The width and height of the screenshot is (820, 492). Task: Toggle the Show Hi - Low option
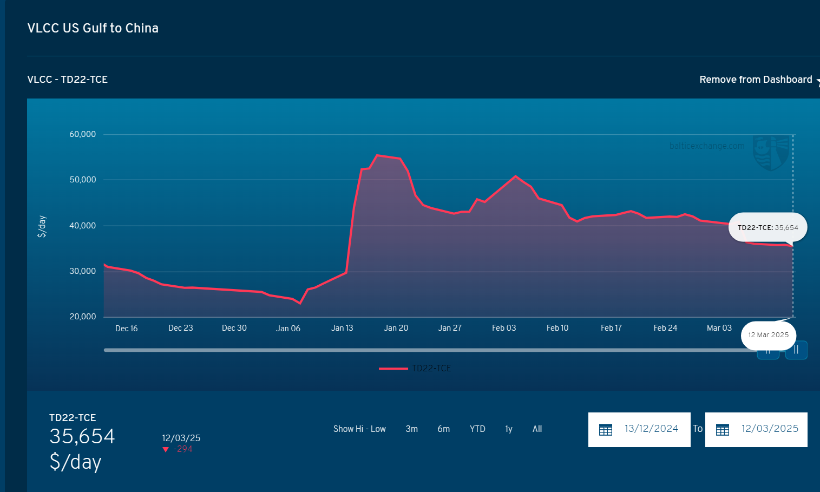pos(359,429)
